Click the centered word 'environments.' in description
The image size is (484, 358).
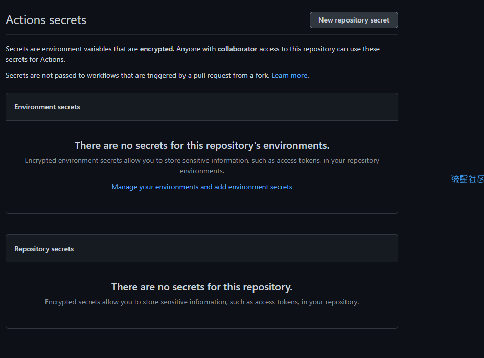point(202,171)
